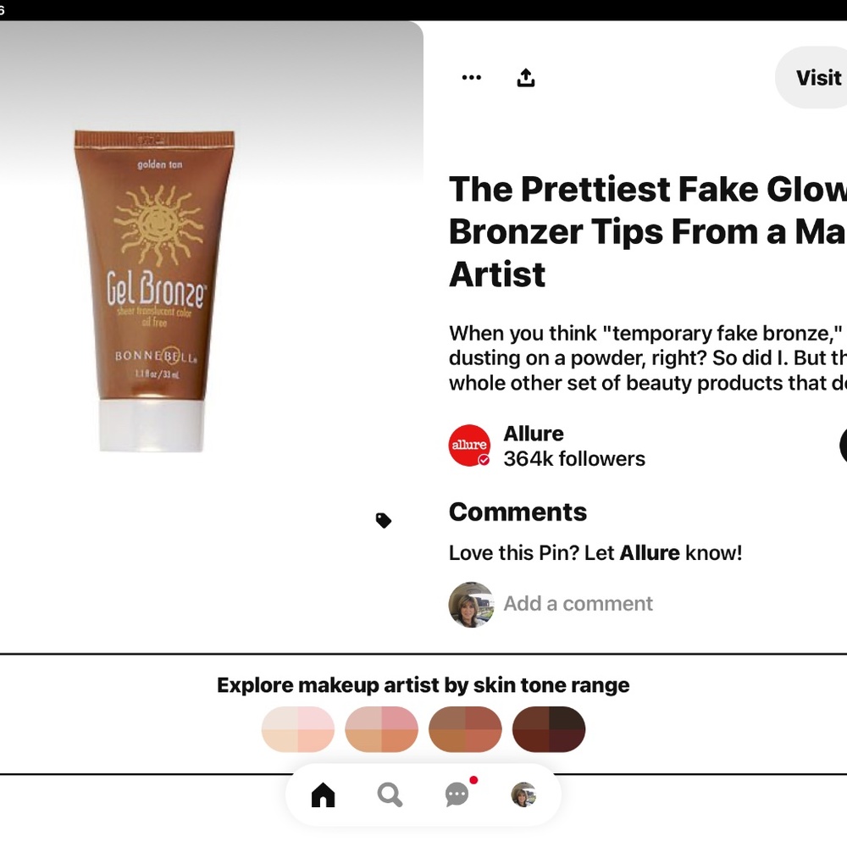Click the Visit button

coord(811,77)
